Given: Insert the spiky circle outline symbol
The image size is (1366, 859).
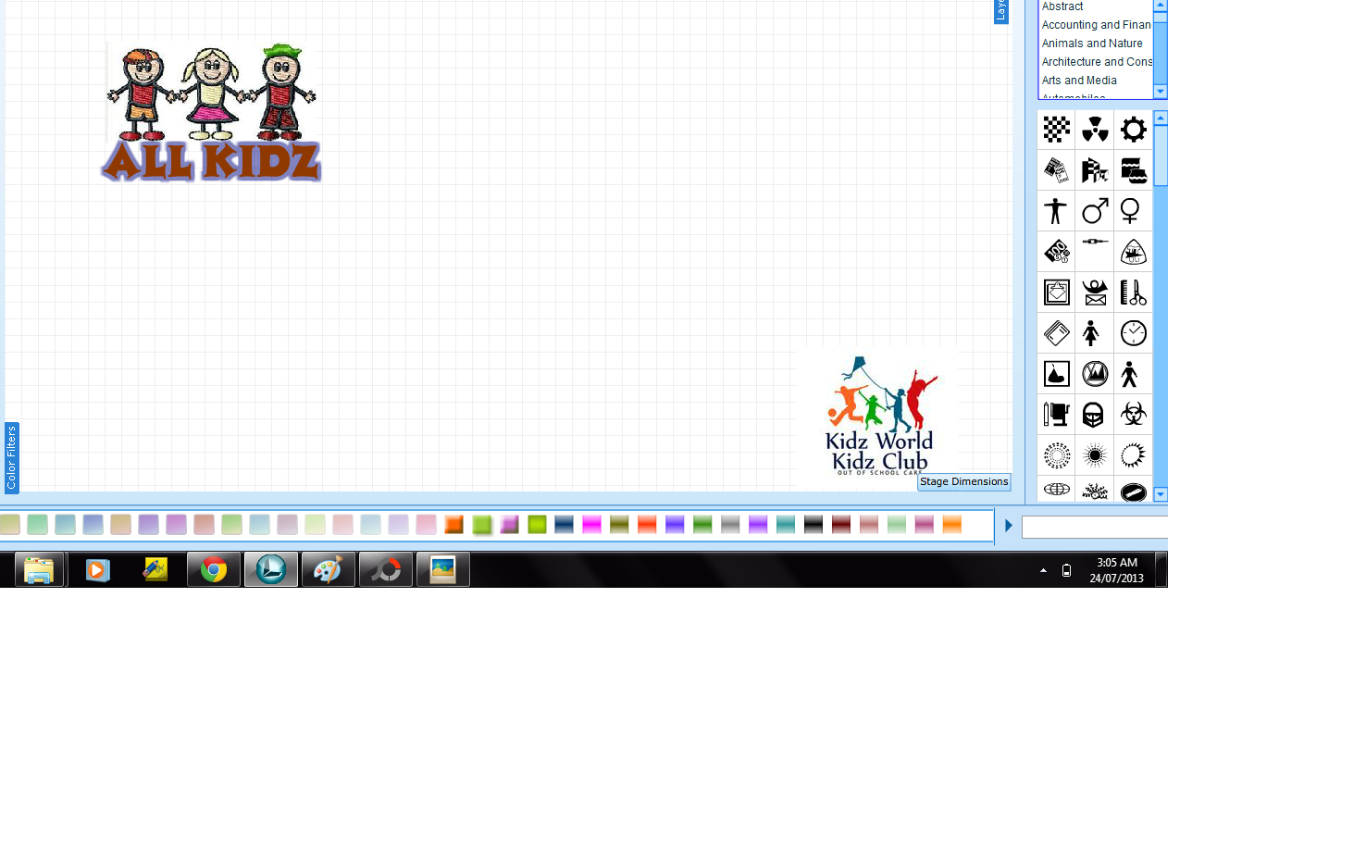Looking at the screenshot, I should coord(1134,455).
